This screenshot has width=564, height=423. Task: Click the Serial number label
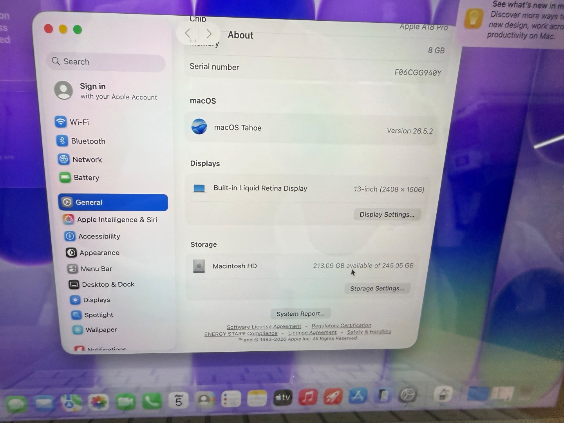[x=214, y=67]
